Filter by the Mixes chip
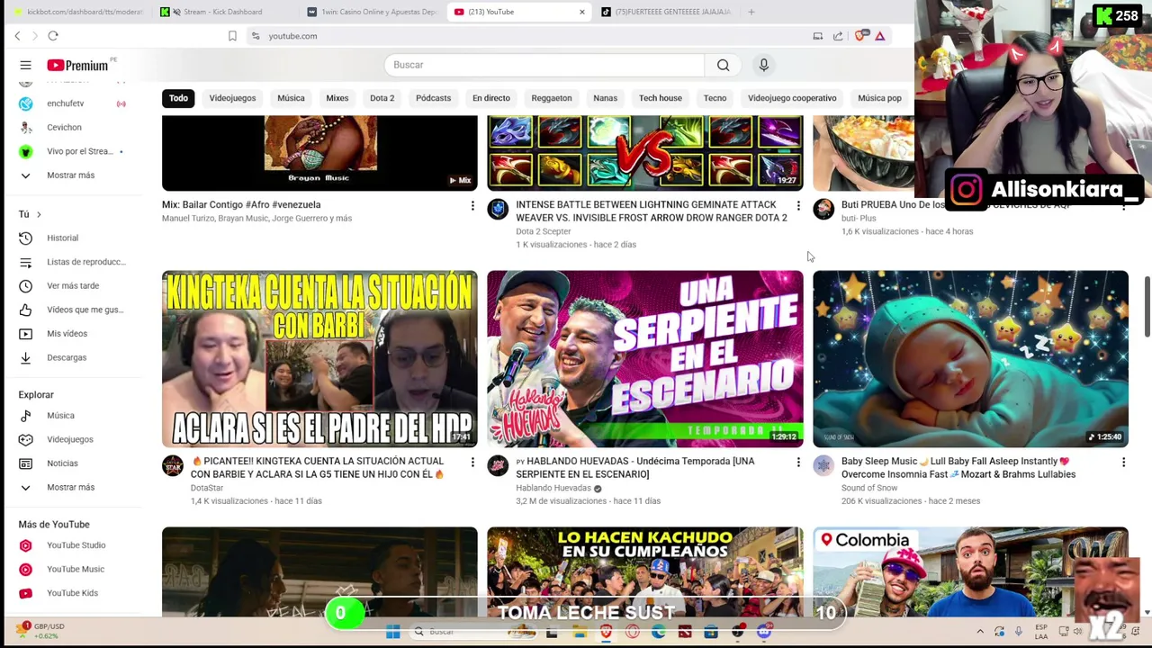The height and width of the screenshot is (648, 1152). [x=337, y=98]
